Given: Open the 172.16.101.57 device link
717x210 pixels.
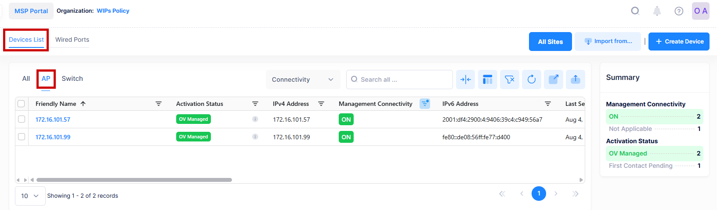Looking at the screenshot, I should click(x=53, y=119).
